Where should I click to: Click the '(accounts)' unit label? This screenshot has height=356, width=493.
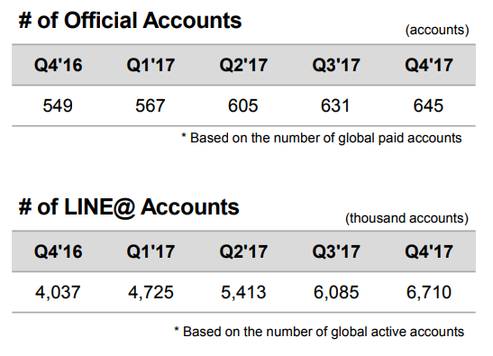437,30
